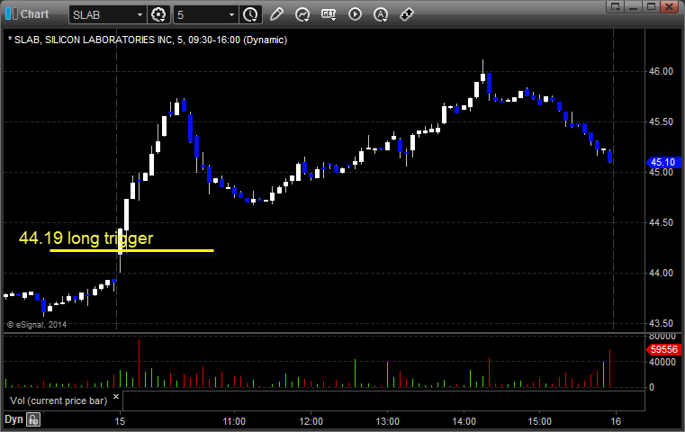Expand the interval 5 dropdown arrow

232,15
